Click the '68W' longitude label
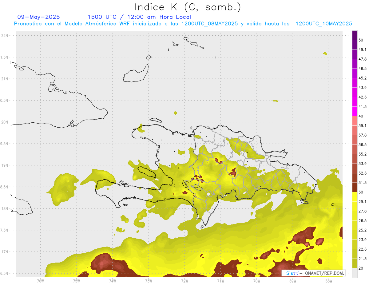Viewport: 369px width, 285px height. [328, 281]
